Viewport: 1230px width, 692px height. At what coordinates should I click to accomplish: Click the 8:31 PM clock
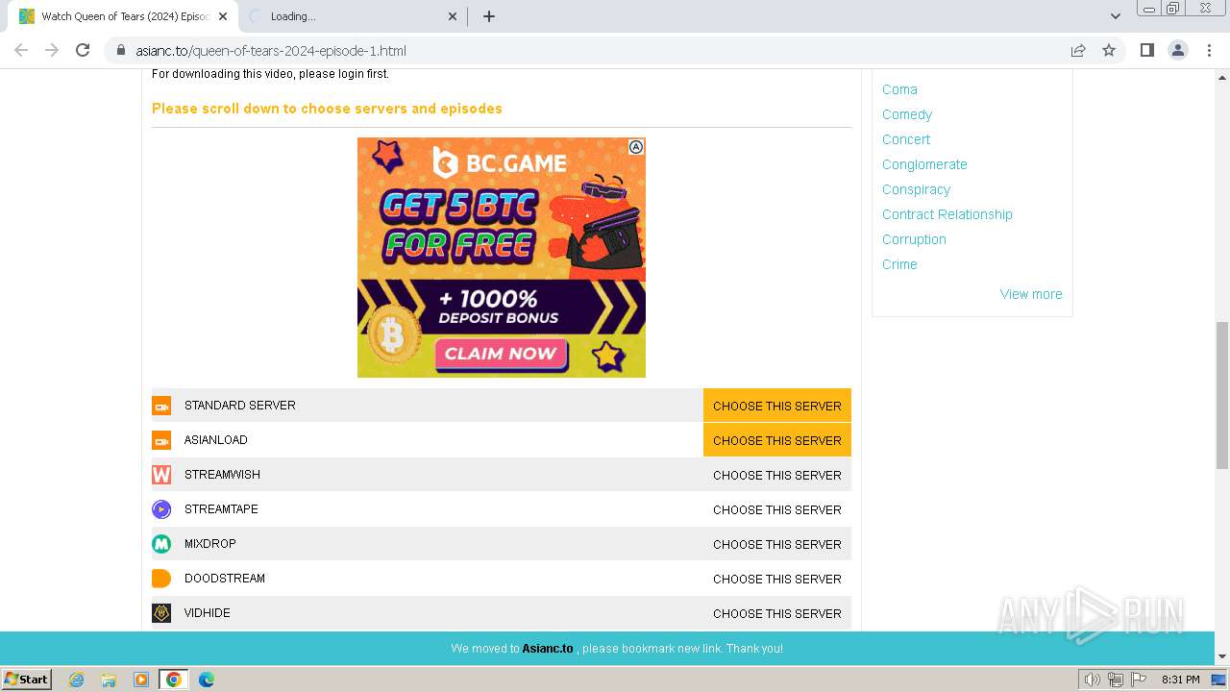tap(1180, 680)
